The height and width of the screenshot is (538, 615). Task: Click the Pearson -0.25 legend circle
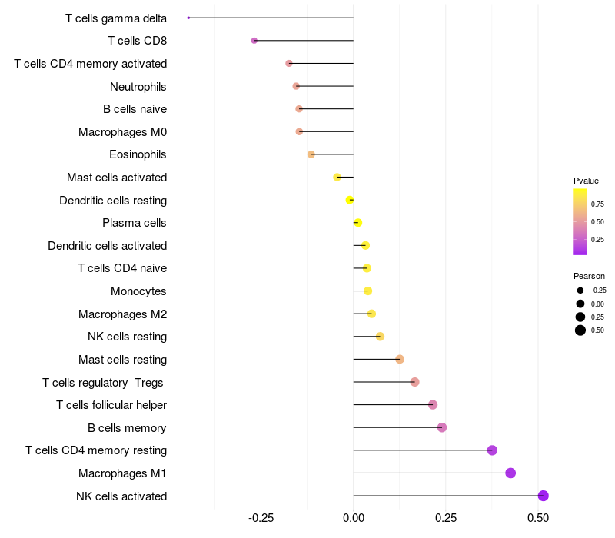point(580,291)
